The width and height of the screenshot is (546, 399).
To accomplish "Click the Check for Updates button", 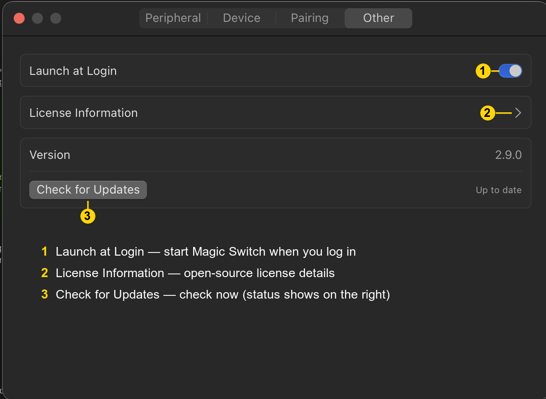I will click(x=88, y=190).
